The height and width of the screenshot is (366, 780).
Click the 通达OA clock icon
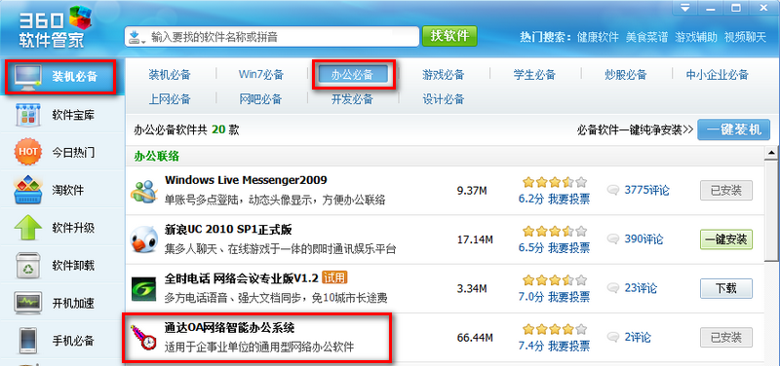(x=143, y=338)
